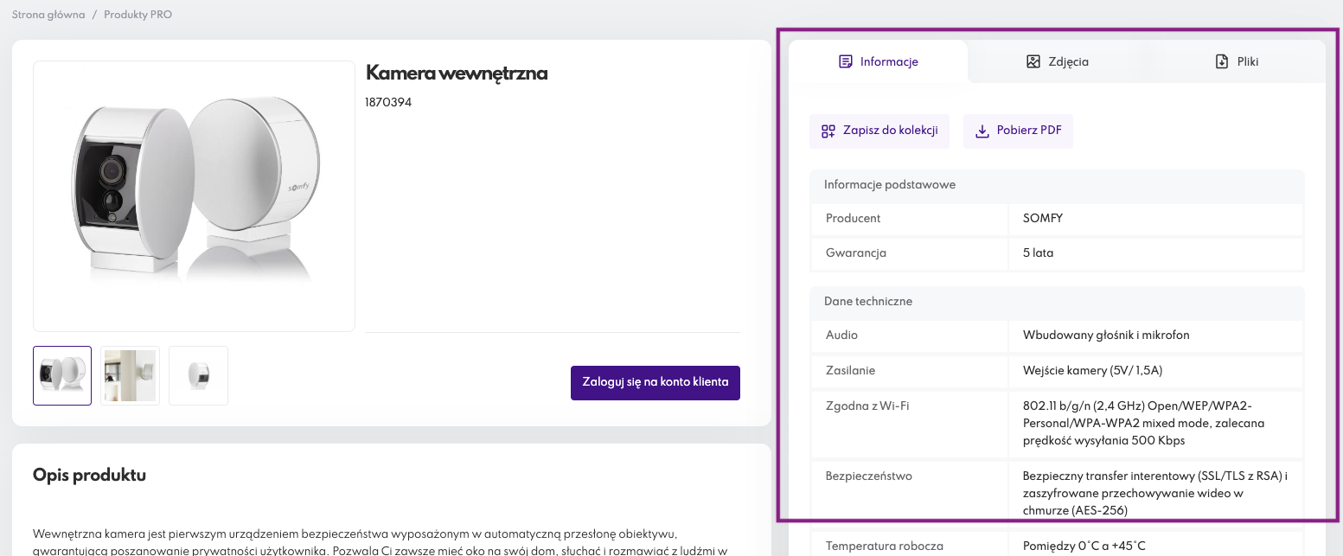This screenshot has width=1343, height=556.
Task: Select the third side-view camera thumbnail
Action: pyautogui.click(x=197, y=374)
